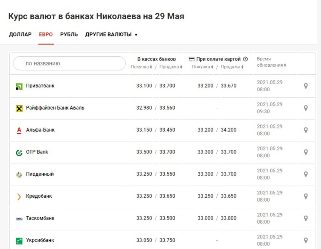321x249 pixels.
Task: Click the credit card icon in header
Action: point(192,59)
